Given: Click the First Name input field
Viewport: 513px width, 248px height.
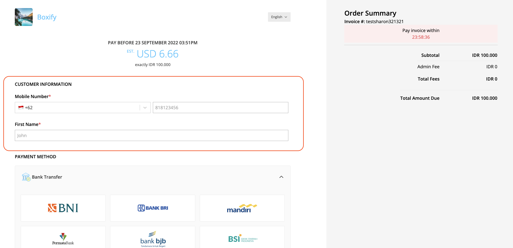Looking at the screenshot, I should coord(151,135).
